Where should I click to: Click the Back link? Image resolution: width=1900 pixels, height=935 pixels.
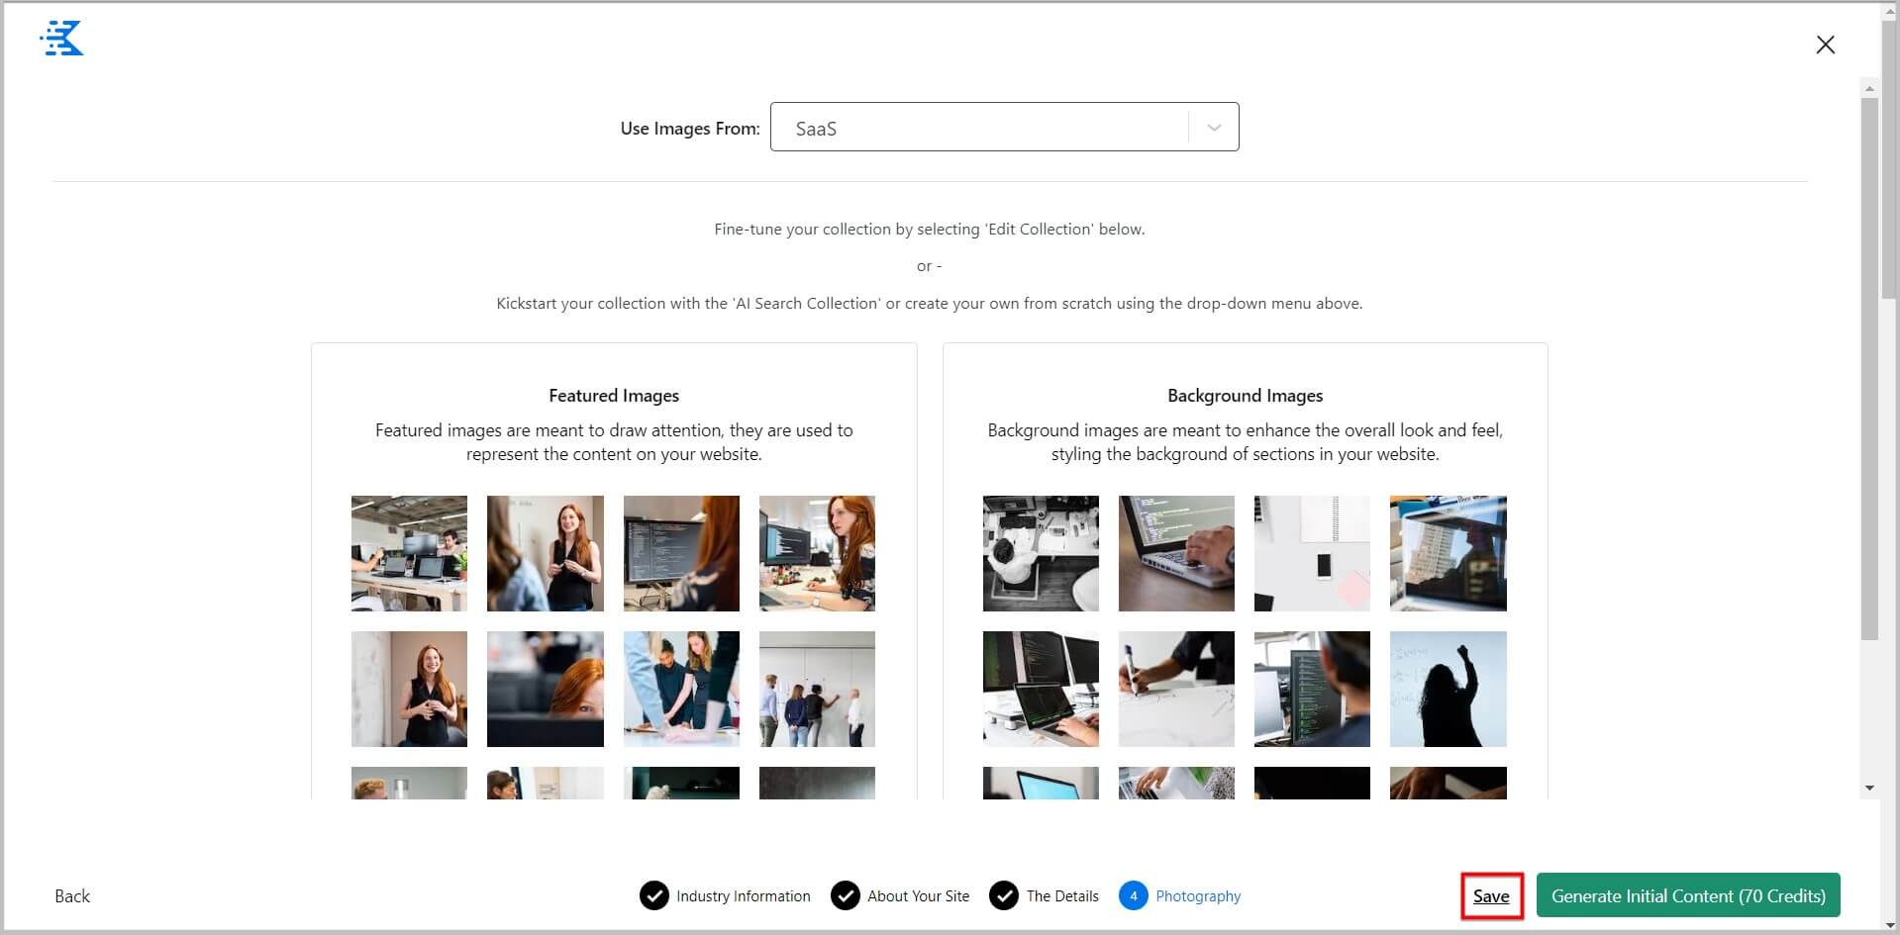(x=72, y=896)
